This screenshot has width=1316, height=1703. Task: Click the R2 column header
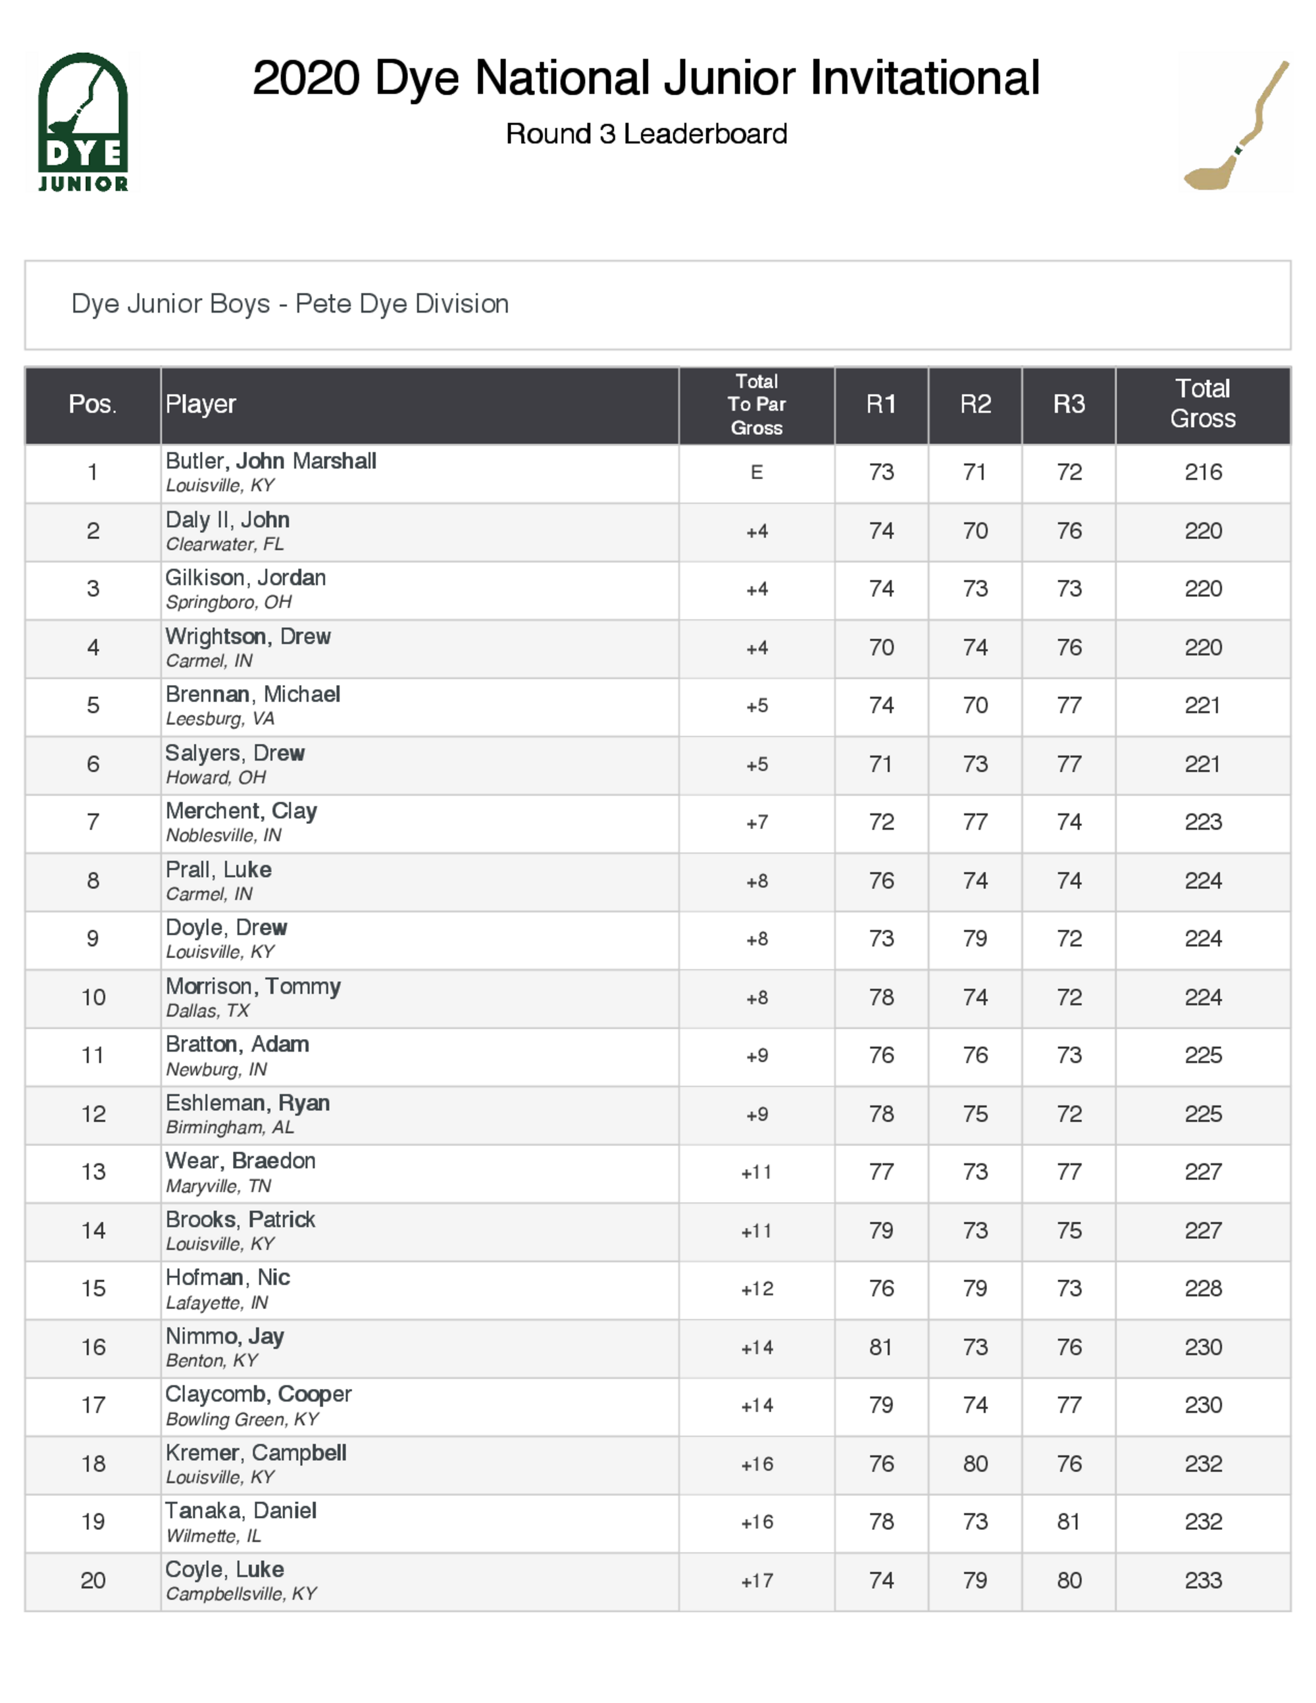click(x=974, y=405)
